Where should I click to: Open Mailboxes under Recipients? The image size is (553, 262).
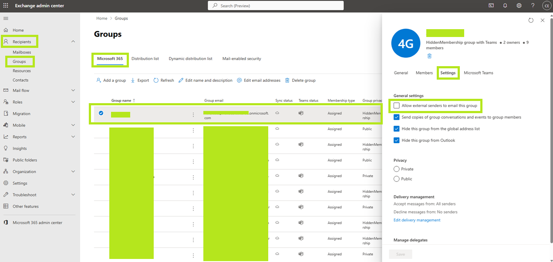[22, 52]
